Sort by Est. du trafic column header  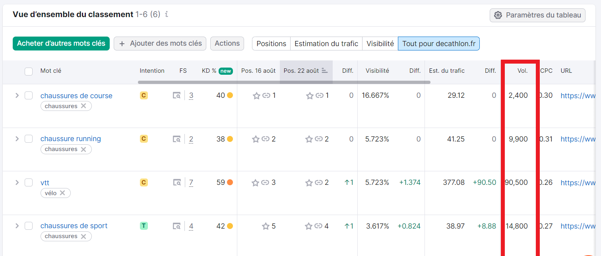(447, 71)
